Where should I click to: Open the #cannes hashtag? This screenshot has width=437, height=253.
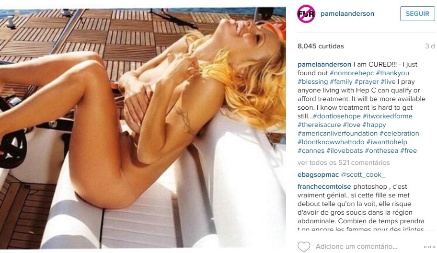pyautogui.click(x=311, y=151)
